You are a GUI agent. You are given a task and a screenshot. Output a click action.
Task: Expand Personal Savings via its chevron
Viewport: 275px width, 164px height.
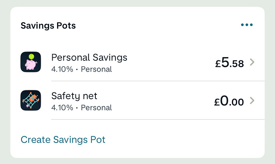[252, 62]
